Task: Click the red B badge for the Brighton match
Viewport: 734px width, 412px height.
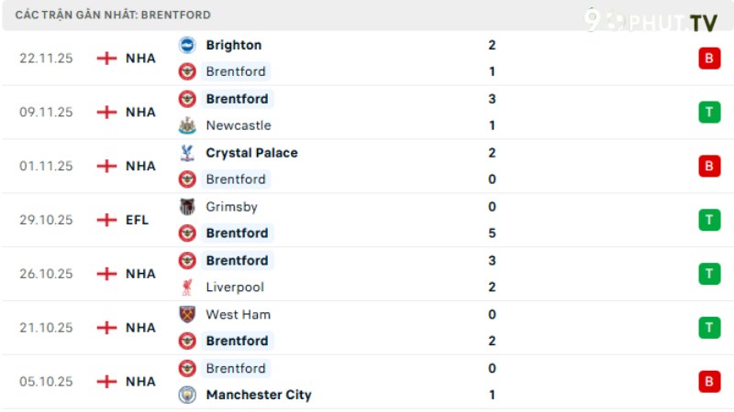Action: (708, 59)
